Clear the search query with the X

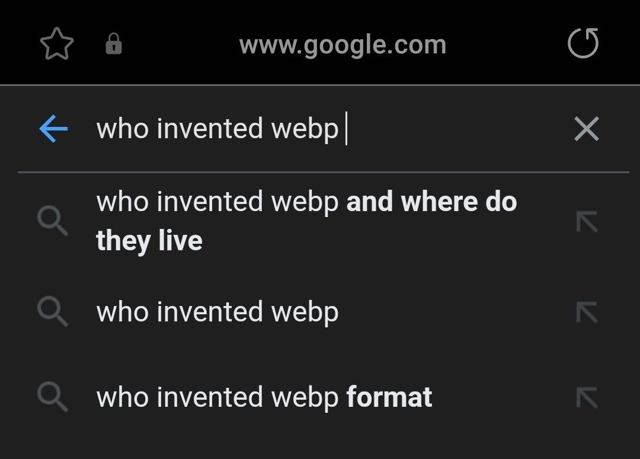(586, 129)
